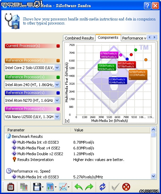Click the Parameter column header
The height and width of the screenshot is (194, 161).
pos(38,130)
